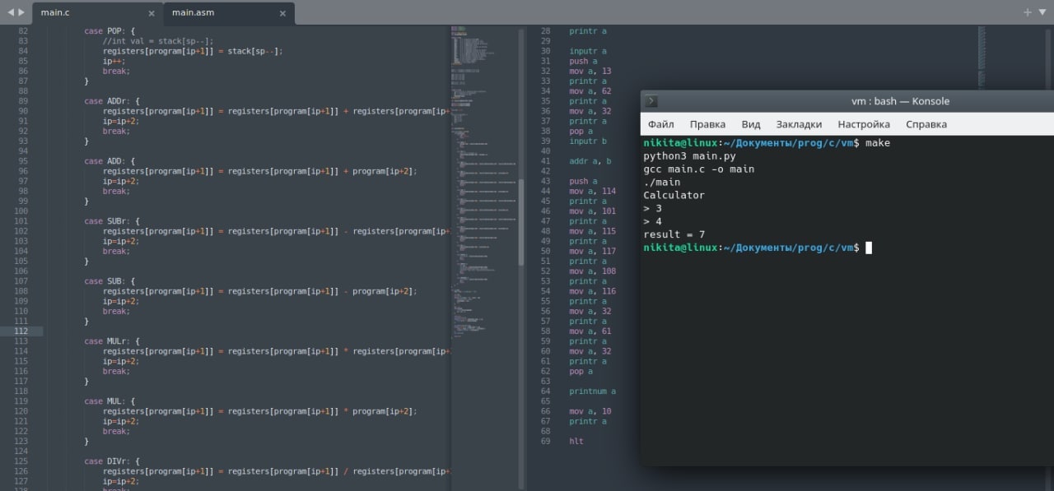Image resolution: width=1054 pixels, height=491 pixels.
Task: Click 'result = 7' terminal output
Action: (x=674, y=234)
